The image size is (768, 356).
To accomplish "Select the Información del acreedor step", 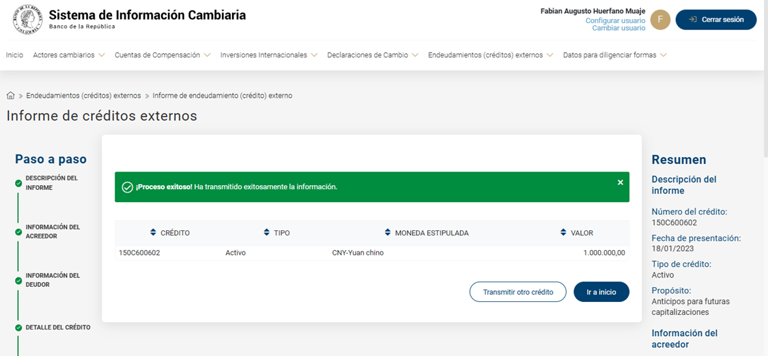I will point(53,232).
